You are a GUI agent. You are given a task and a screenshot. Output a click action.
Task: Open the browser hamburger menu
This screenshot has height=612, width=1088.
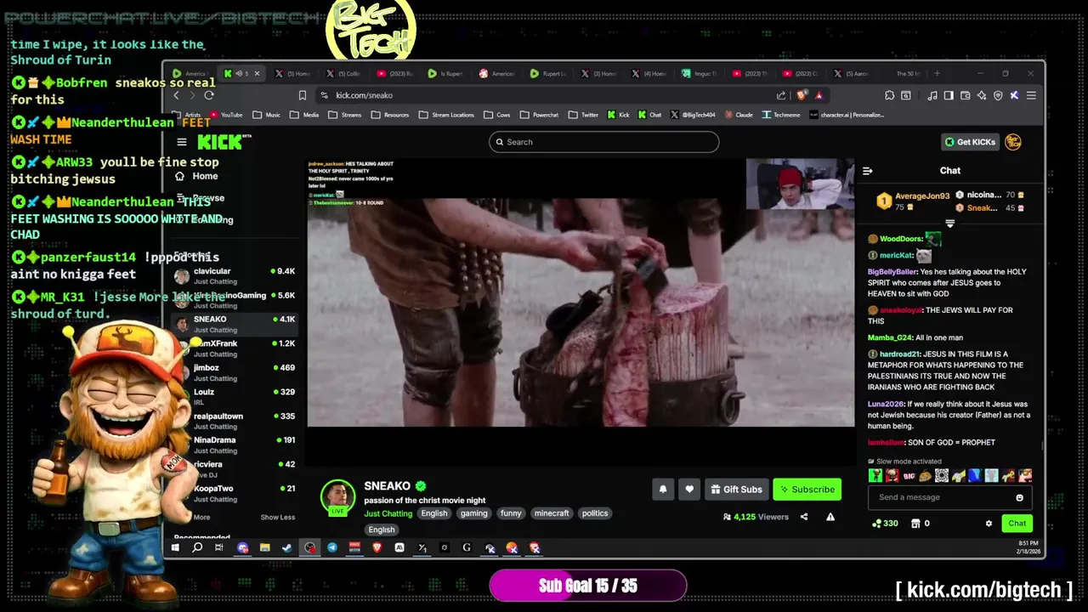pos(1031,95)
